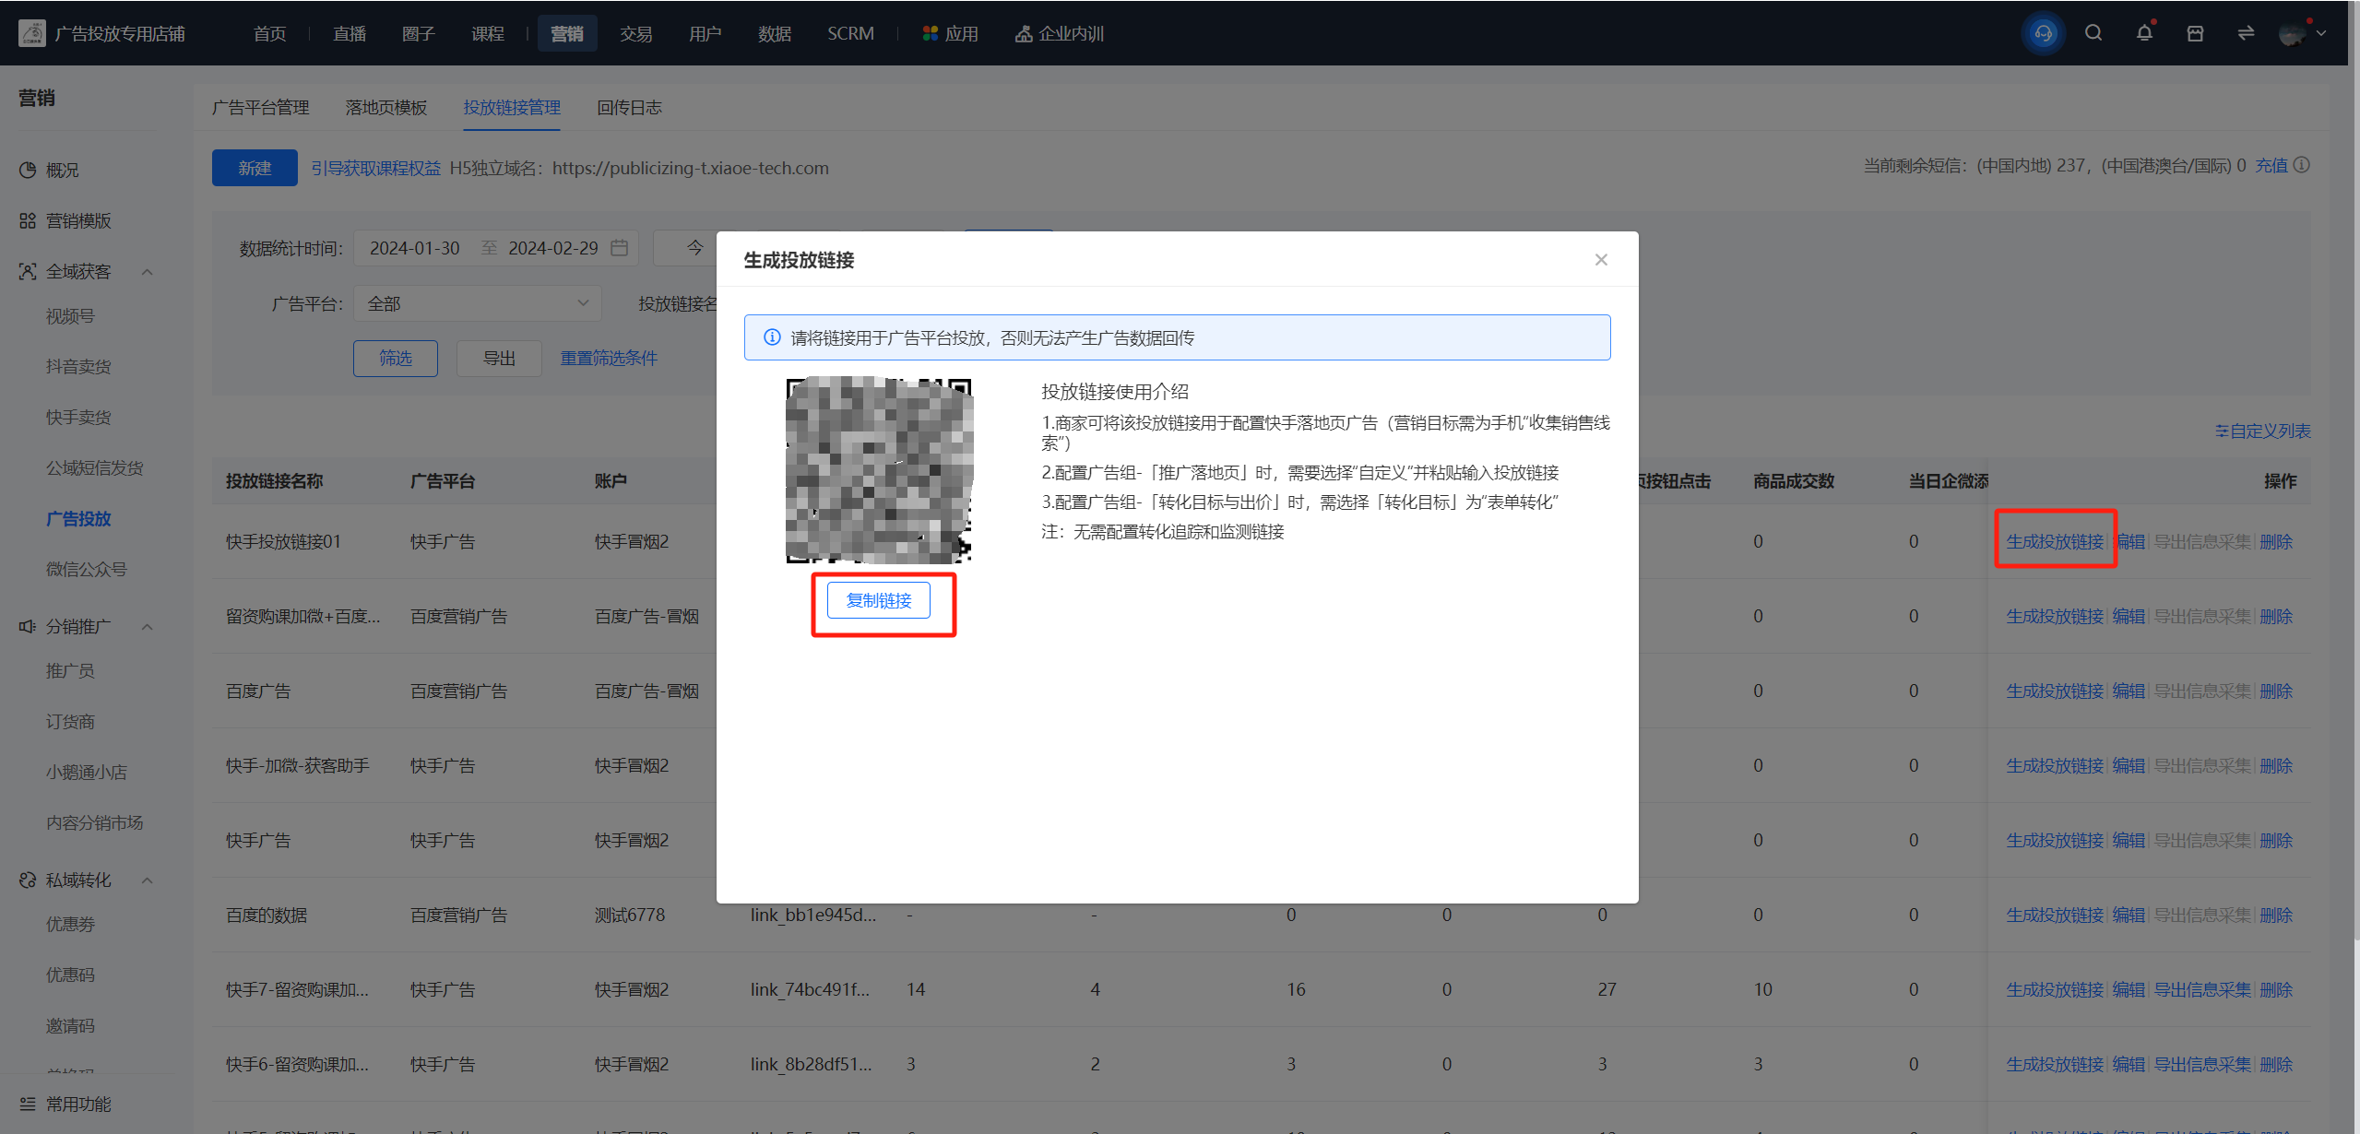Screen dimensions: 2360x1134
Task: Click 生成投放链接 for 百度的数据 row
Action: pyautogui.click(x=2055, y=915)
